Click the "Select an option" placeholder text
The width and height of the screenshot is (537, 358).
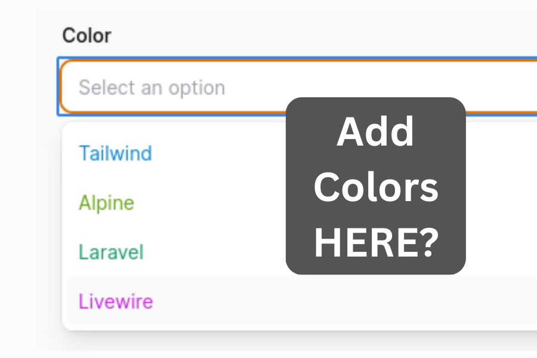tap(152, 88)
